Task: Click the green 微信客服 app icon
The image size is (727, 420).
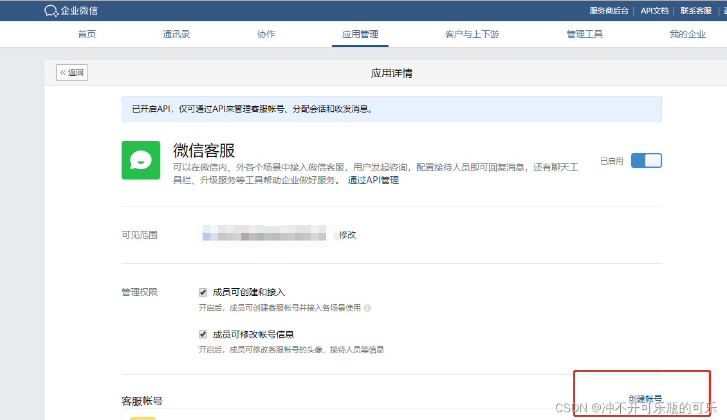Action: pos(141,160)
